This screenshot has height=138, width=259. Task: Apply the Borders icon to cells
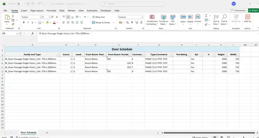click(40, 22)
